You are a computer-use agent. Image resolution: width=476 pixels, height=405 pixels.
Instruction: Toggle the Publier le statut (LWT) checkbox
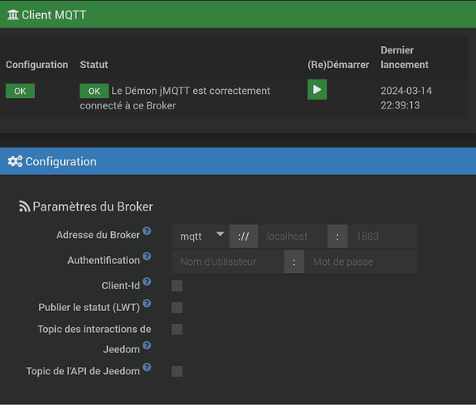[177, 307]
